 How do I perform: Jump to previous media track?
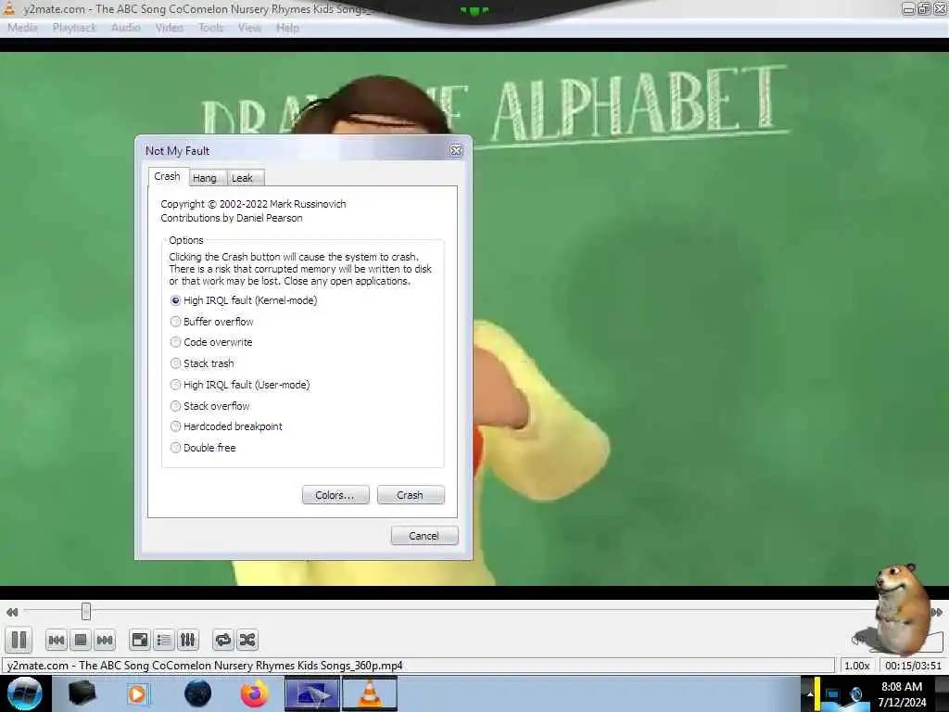click(x=57, y=640)
